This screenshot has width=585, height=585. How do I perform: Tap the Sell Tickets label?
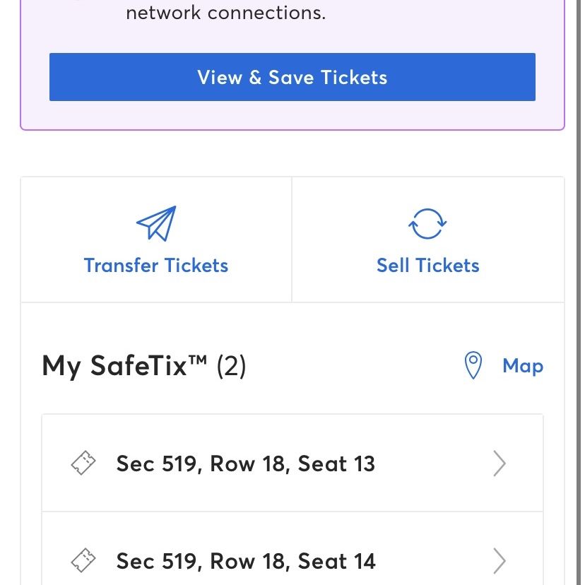tap(428, 266)
